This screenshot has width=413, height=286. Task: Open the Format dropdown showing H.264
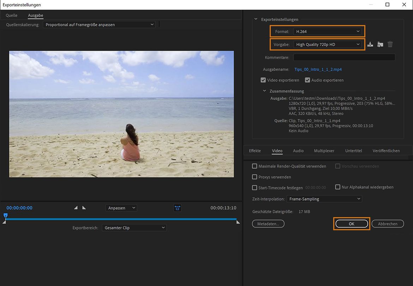[328, 31]
